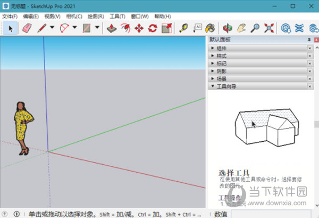Screen dimensions: 319x218
Task: Open the Arc tool dropdown arrow
Action: (x=74, y=27)
